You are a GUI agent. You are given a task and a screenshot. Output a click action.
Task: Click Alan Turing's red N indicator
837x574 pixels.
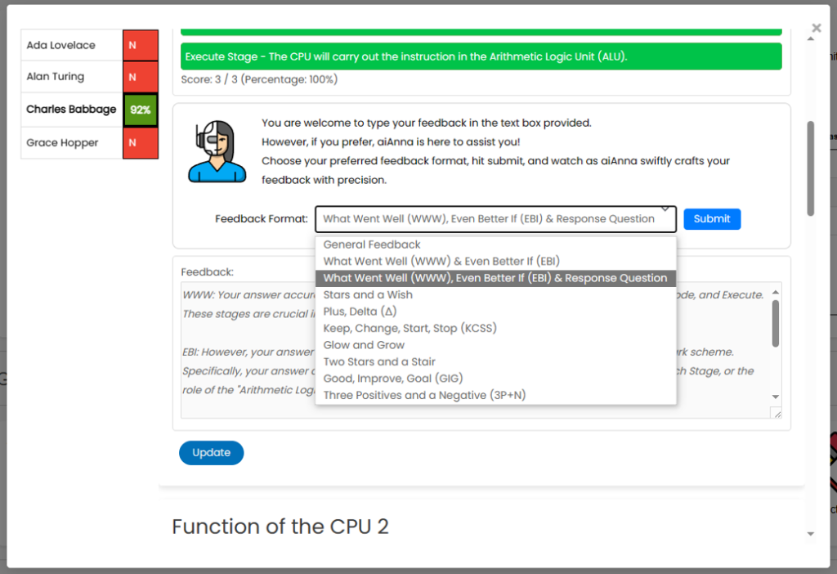140,77
